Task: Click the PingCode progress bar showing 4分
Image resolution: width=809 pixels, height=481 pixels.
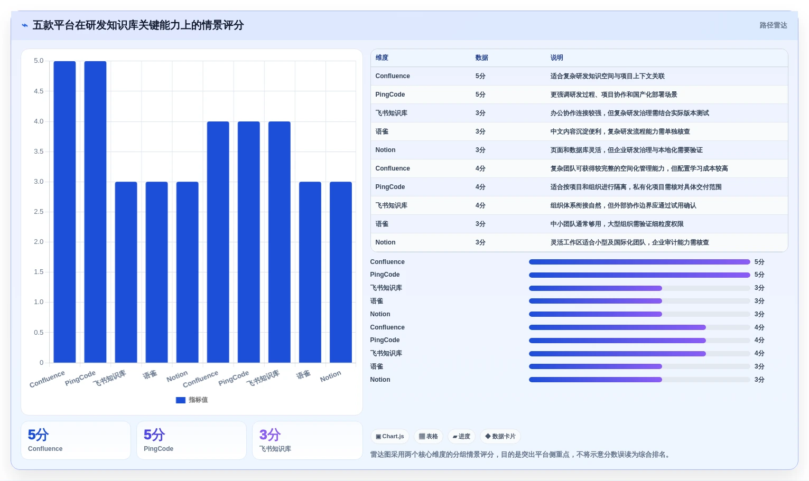Action: (639, 341)
